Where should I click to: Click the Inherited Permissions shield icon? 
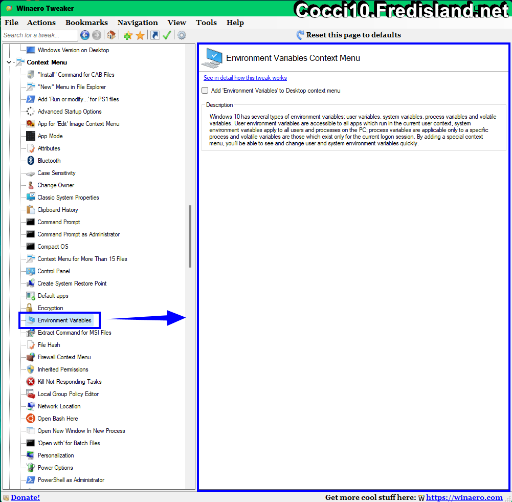[31, 369]
